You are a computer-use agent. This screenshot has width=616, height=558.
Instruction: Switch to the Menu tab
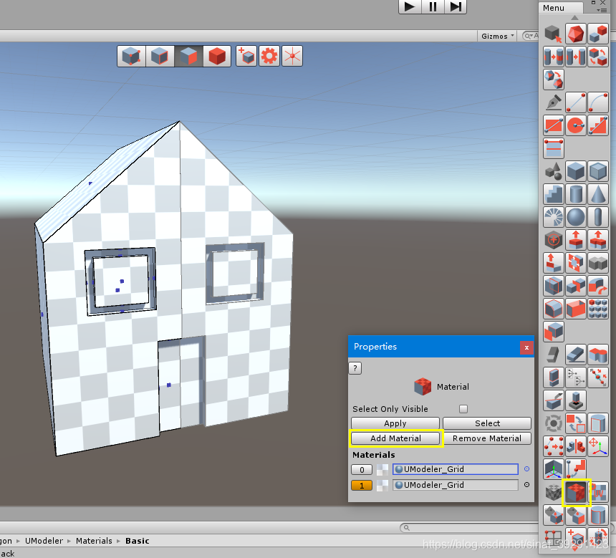(x=554, y=8)
